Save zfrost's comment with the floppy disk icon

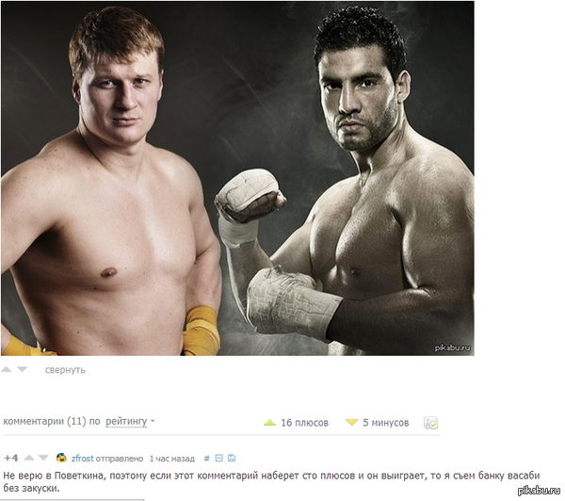click(232, 458)
